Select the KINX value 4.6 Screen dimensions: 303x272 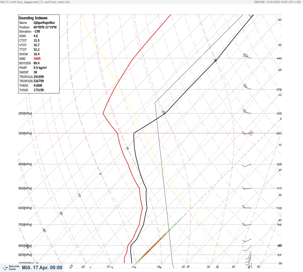(36, 36)
